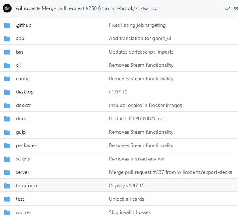The width and height of the screenshot is (238, 218).
Task: Open the docs folder
Action: pos(21,119)
